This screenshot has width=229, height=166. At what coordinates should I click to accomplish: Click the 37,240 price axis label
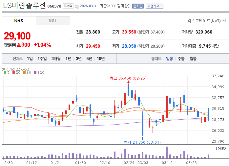pyautogui.click(x=218, y=76)
